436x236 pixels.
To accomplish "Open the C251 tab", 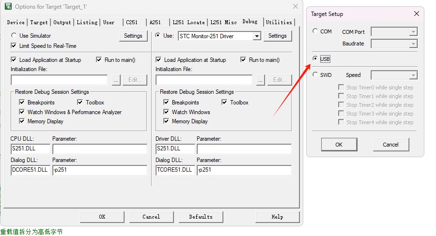I will click(132, 23).
